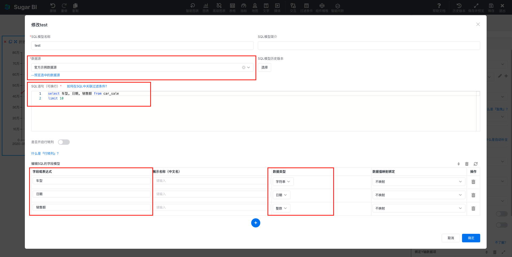Clear the selected 官方示例数据源 value
Image resolution: width=512 pixels, height=257 pixels.
click(244, 67)
